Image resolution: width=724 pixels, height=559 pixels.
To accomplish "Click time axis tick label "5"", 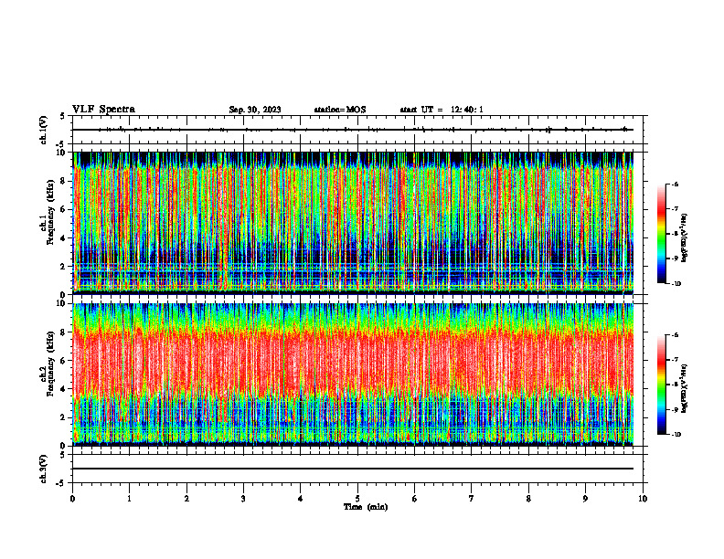I will (357, 499).
